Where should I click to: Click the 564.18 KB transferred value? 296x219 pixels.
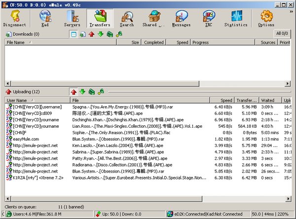point(247,126)
